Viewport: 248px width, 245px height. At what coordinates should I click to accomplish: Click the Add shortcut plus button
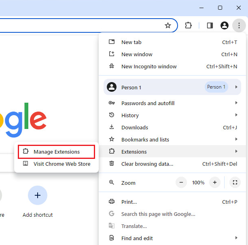38,195
